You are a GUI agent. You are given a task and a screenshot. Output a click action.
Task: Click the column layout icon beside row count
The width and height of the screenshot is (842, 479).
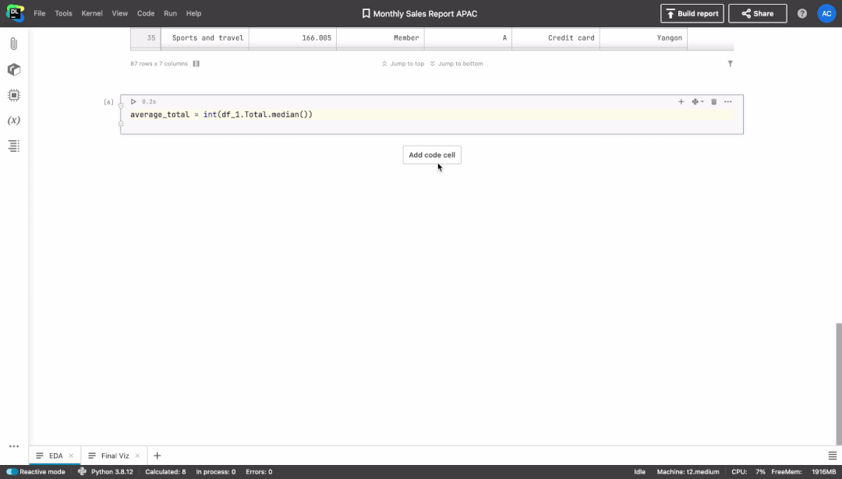pos(196,64)
